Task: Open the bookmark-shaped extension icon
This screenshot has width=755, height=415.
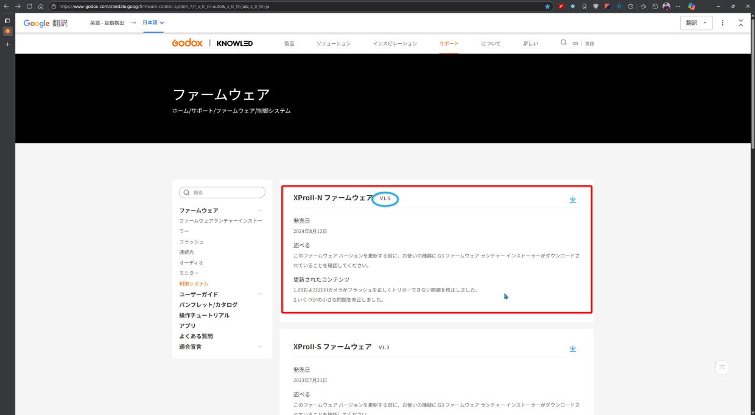Action: coord(585,6)
